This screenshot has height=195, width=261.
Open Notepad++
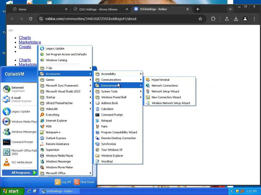tap(65, 132)
